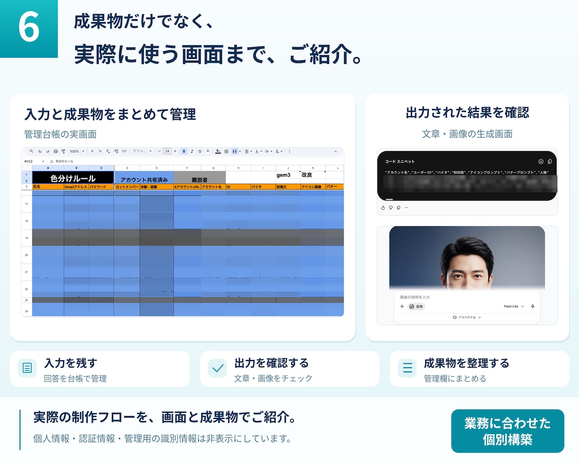
Task: Open the text color picker
Action: coord(208,151)
